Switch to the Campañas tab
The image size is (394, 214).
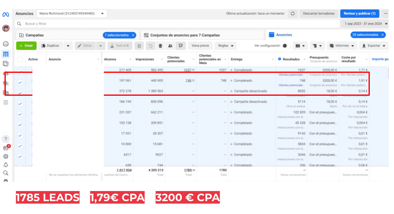pos(34,35)
